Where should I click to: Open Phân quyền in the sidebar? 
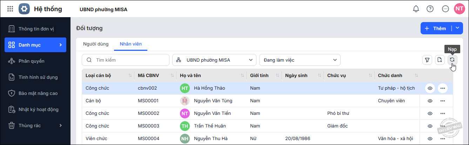click(x=32, y=61)
